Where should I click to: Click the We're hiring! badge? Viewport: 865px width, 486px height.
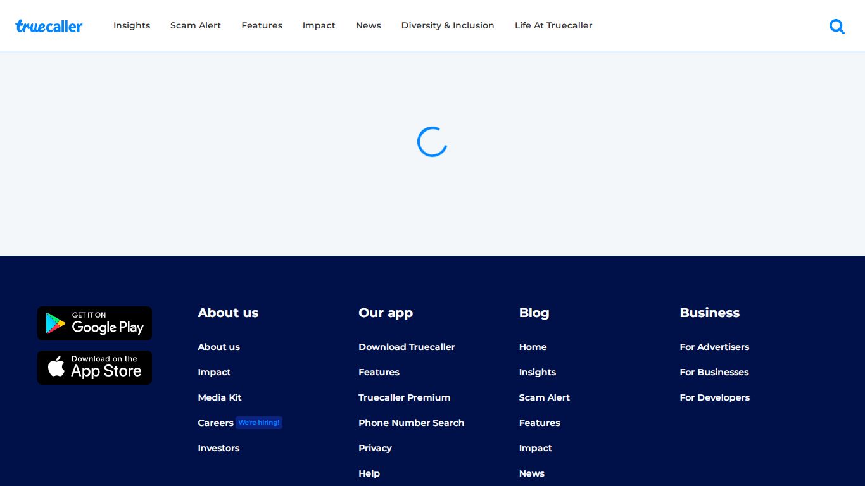(259, 423)
